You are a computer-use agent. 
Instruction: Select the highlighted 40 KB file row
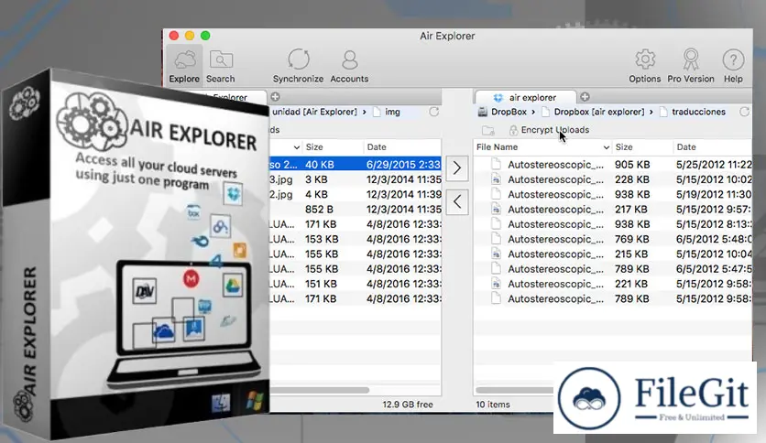tap(356, 165)
